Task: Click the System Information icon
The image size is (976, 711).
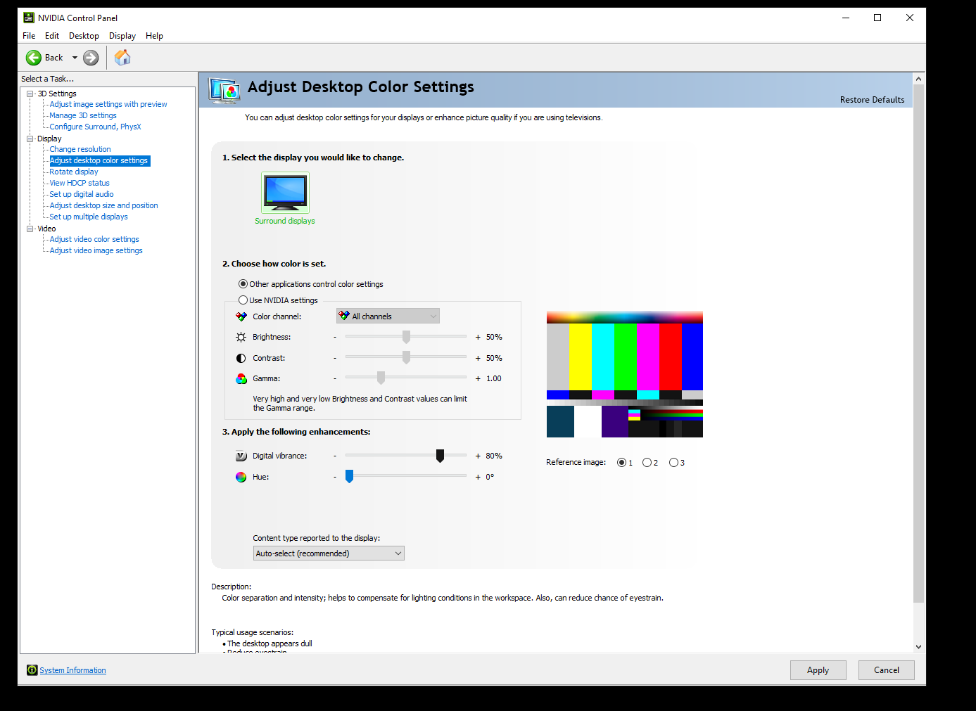Action: pyautogui.click(x=32, y=670)
